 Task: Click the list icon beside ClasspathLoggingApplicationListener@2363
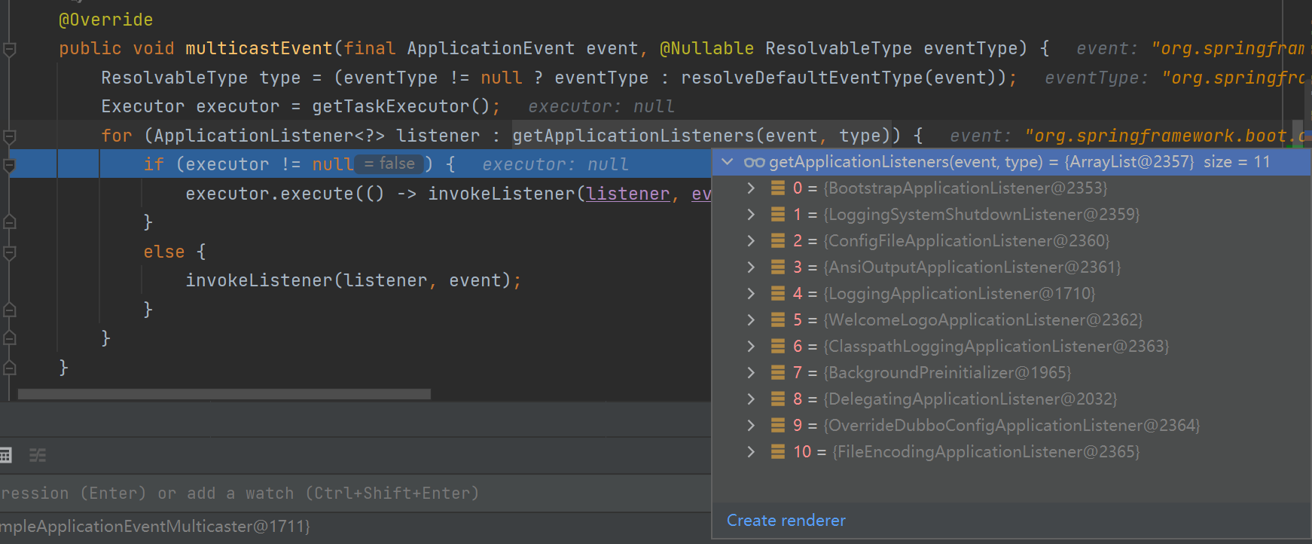coord(778,347)
